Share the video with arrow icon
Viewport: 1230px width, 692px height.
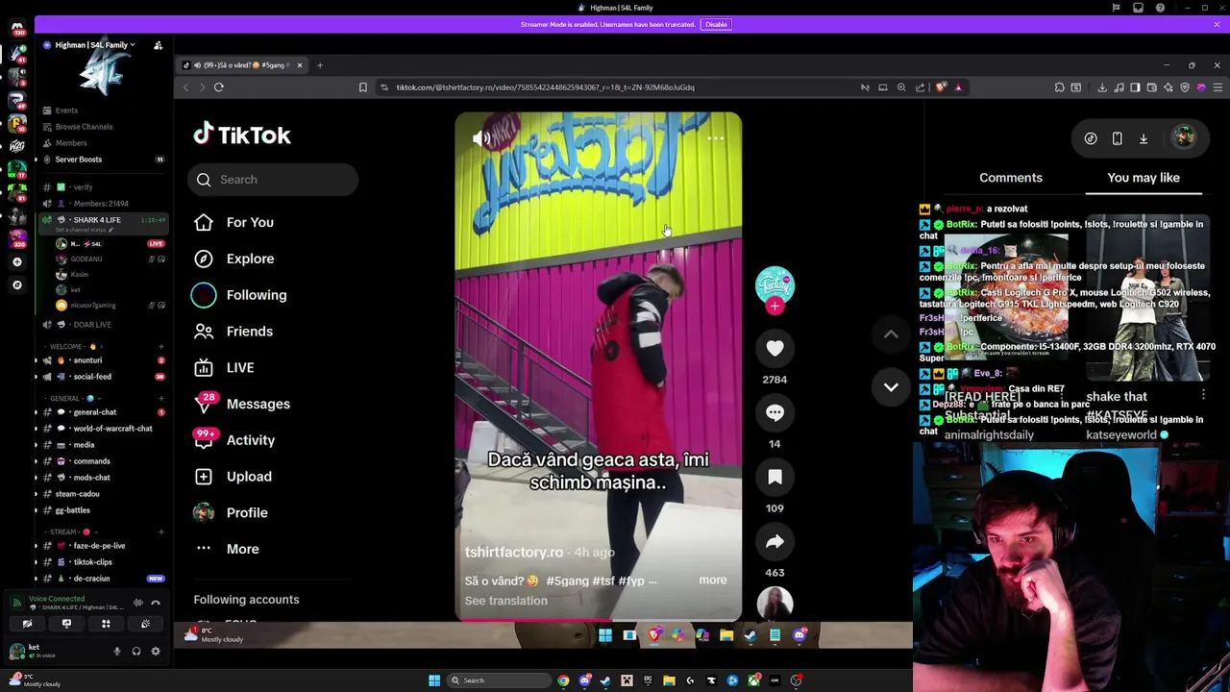[x=775, y=541]
